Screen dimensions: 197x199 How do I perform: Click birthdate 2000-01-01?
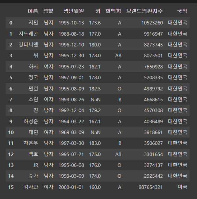point(71,187)
